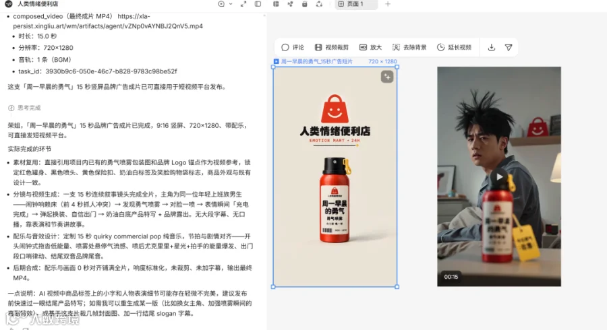This screenshot has height=330, width=607.
Task: Select the 页面 1 tab
Action: 355,4
